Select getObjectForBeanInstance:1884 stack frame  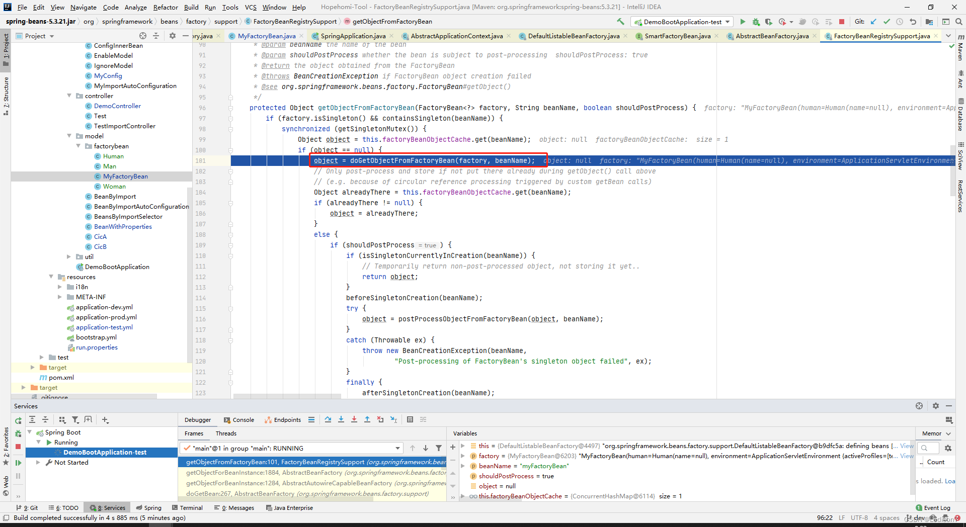click(312, 472)
